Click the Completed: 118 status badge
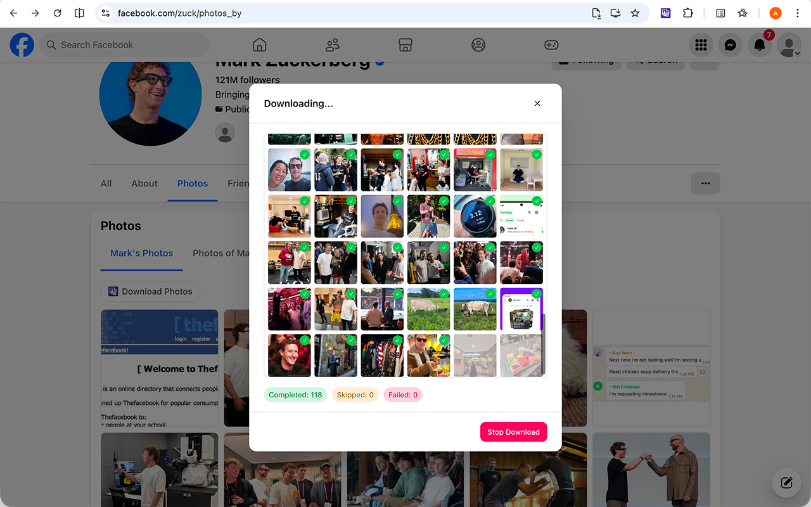811x507 pixels. tap(295, 395)
